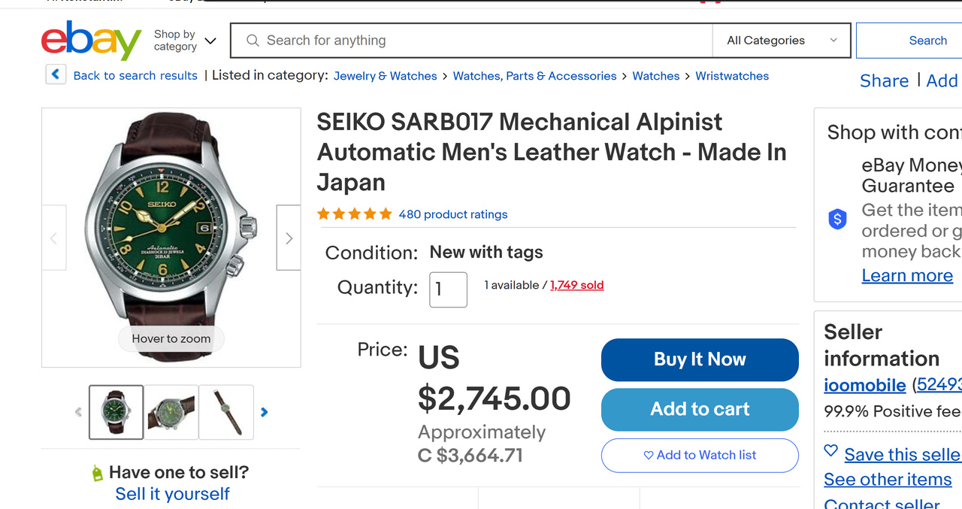Open the All Categories dropdown
The image size is (962, 509).
781,41
